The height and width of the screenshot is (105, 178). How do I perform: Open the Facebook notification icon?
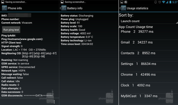126,2
